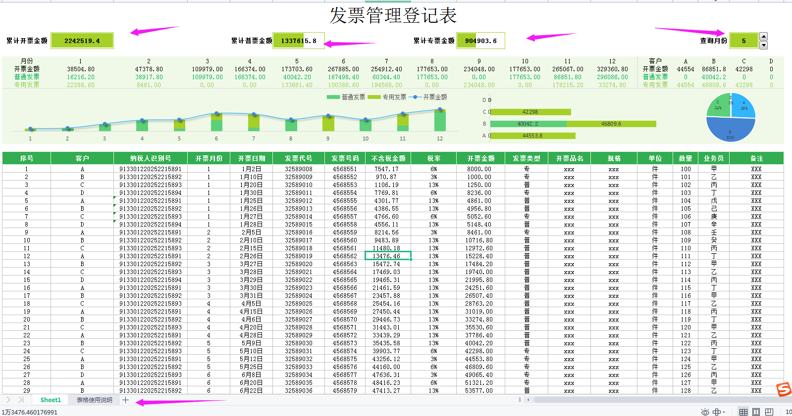Toggle eye protection mode icon
This screenshot has height=416, width=792.
705,412
